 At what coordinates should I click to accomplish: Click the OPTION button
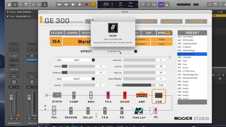pyautogui.click(x=197, y=22)
